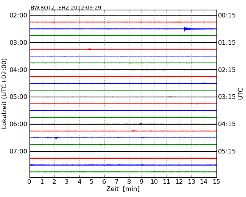The image size is (246, 197).
Task: Click the Lokalzeit (UTC+02:00) axis label
Action: click(x=4, y=94)
